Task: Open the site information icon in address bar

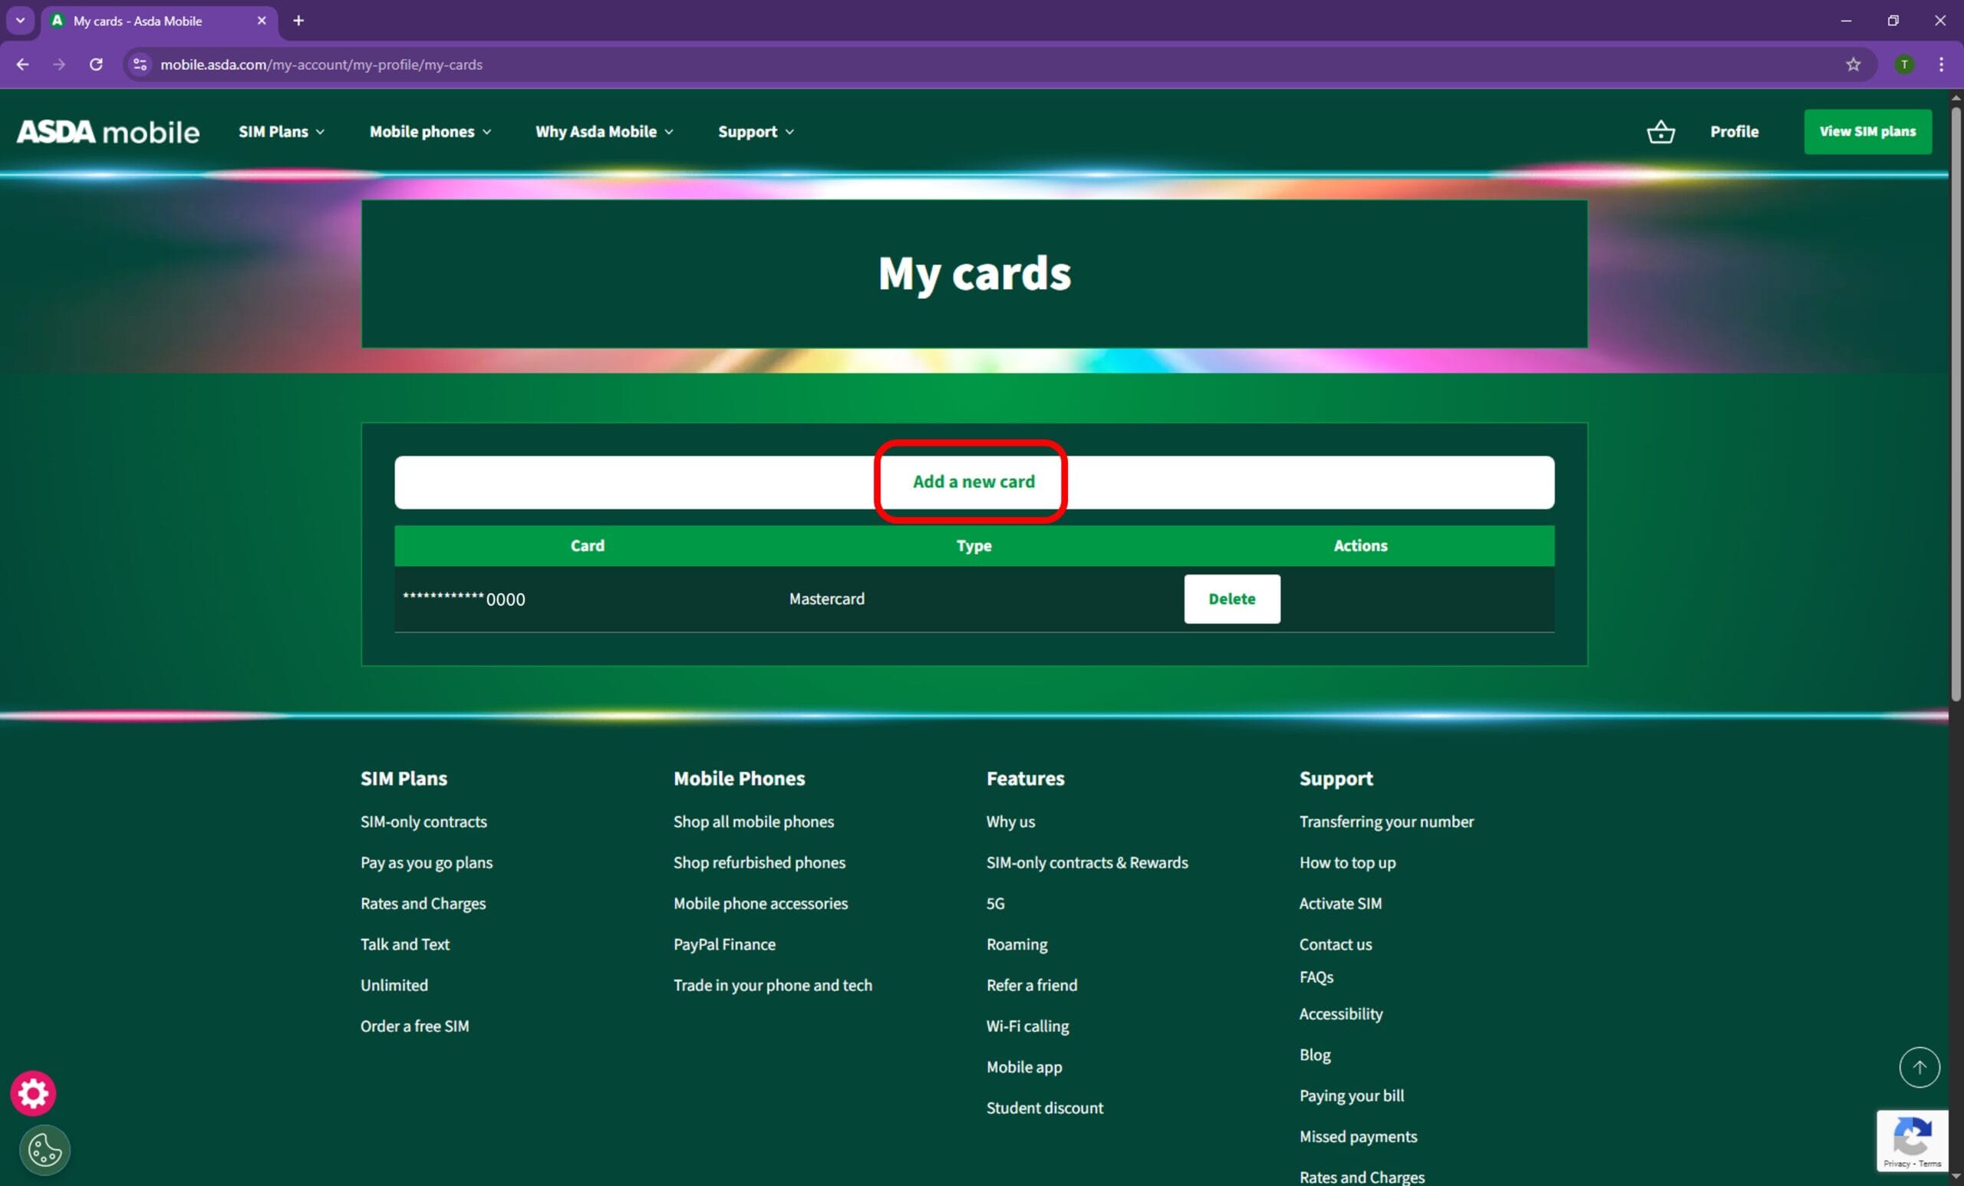Action: click(140, 64)
